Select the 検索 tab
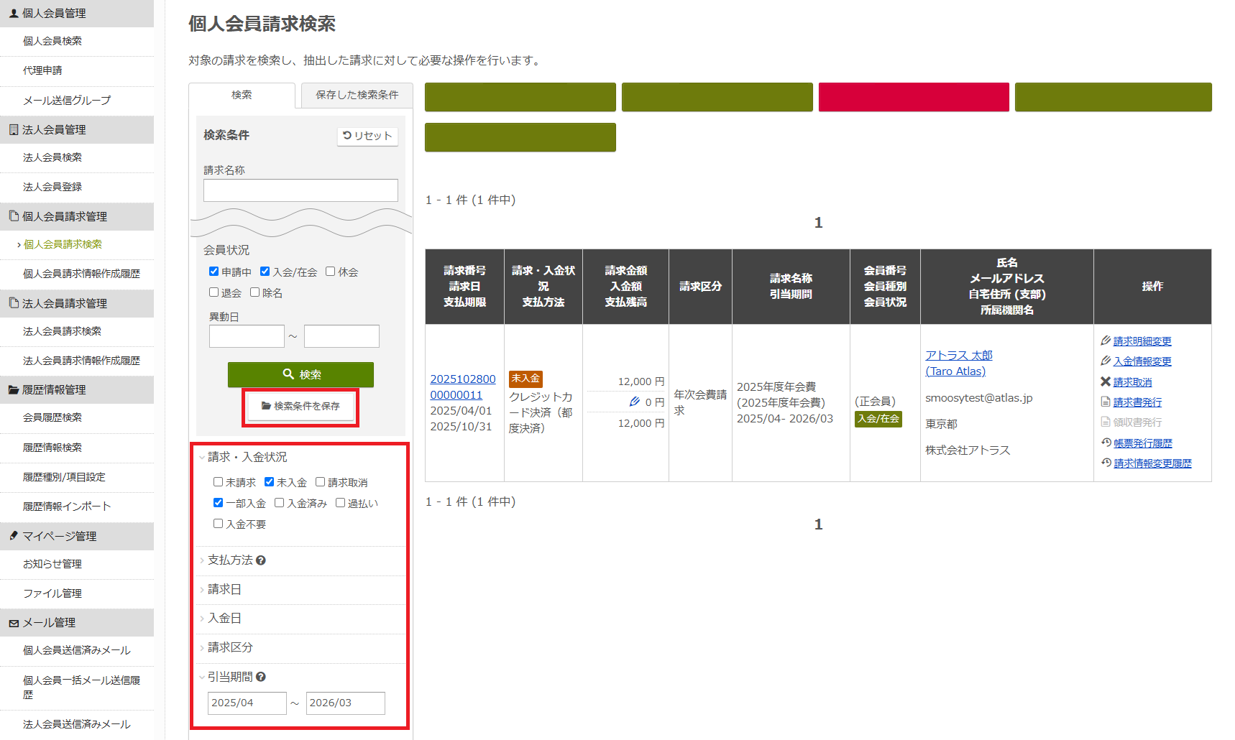Viewport: 1235px width, 740px height. tap(242, 96)
